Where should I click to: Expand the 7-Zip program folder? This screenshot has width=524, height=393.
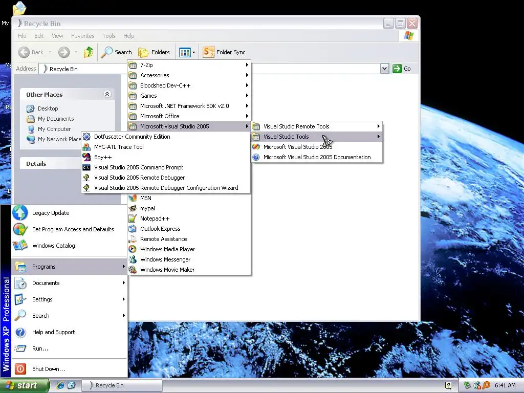click(189, 65)
